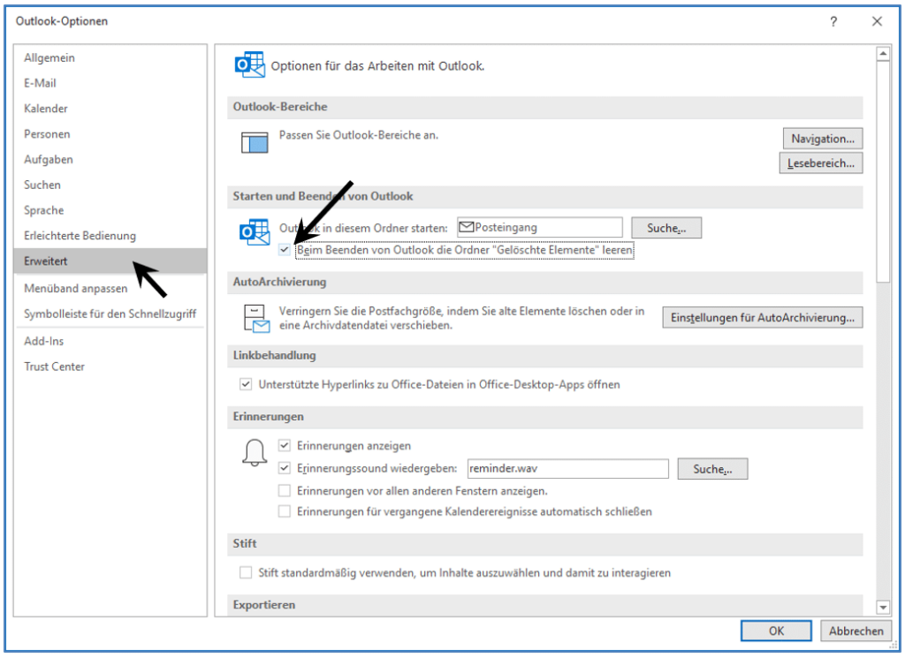Click Suche... next to the Posteingang field
This screenshot has width=905, height=658.
tap(666, 228)
